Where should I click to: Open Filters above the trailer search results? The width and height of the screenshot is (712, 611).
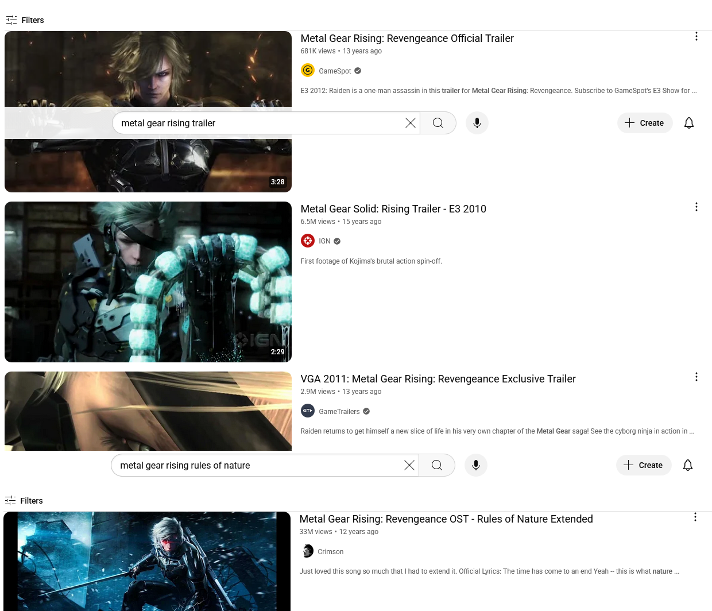(25, 20)
